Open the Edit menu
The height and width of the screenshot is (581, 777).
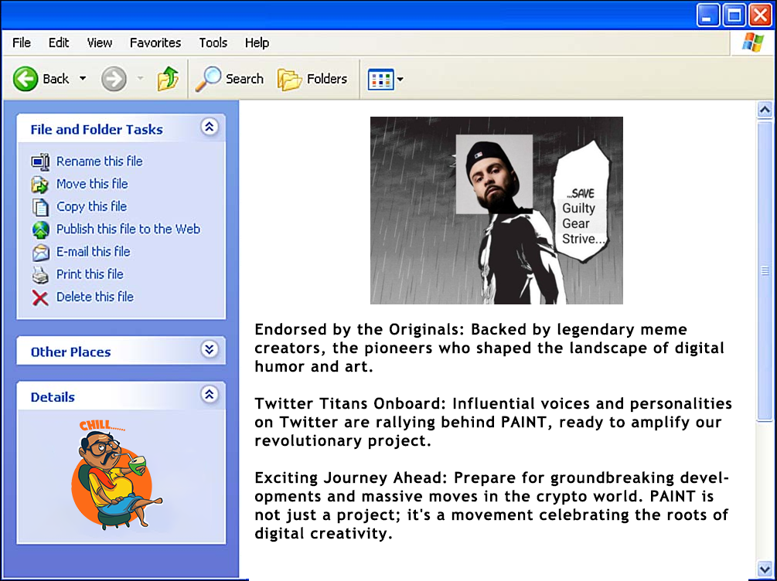pos(59,42)
